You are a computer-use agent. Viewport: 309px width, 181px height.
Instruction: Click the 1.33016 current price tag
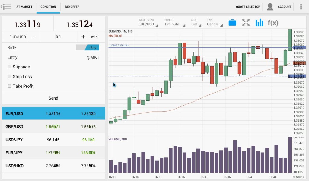299,63
